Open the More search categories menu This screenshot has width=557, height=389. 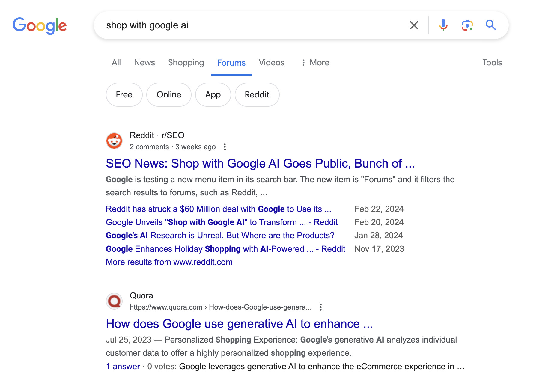coord(315,62)
